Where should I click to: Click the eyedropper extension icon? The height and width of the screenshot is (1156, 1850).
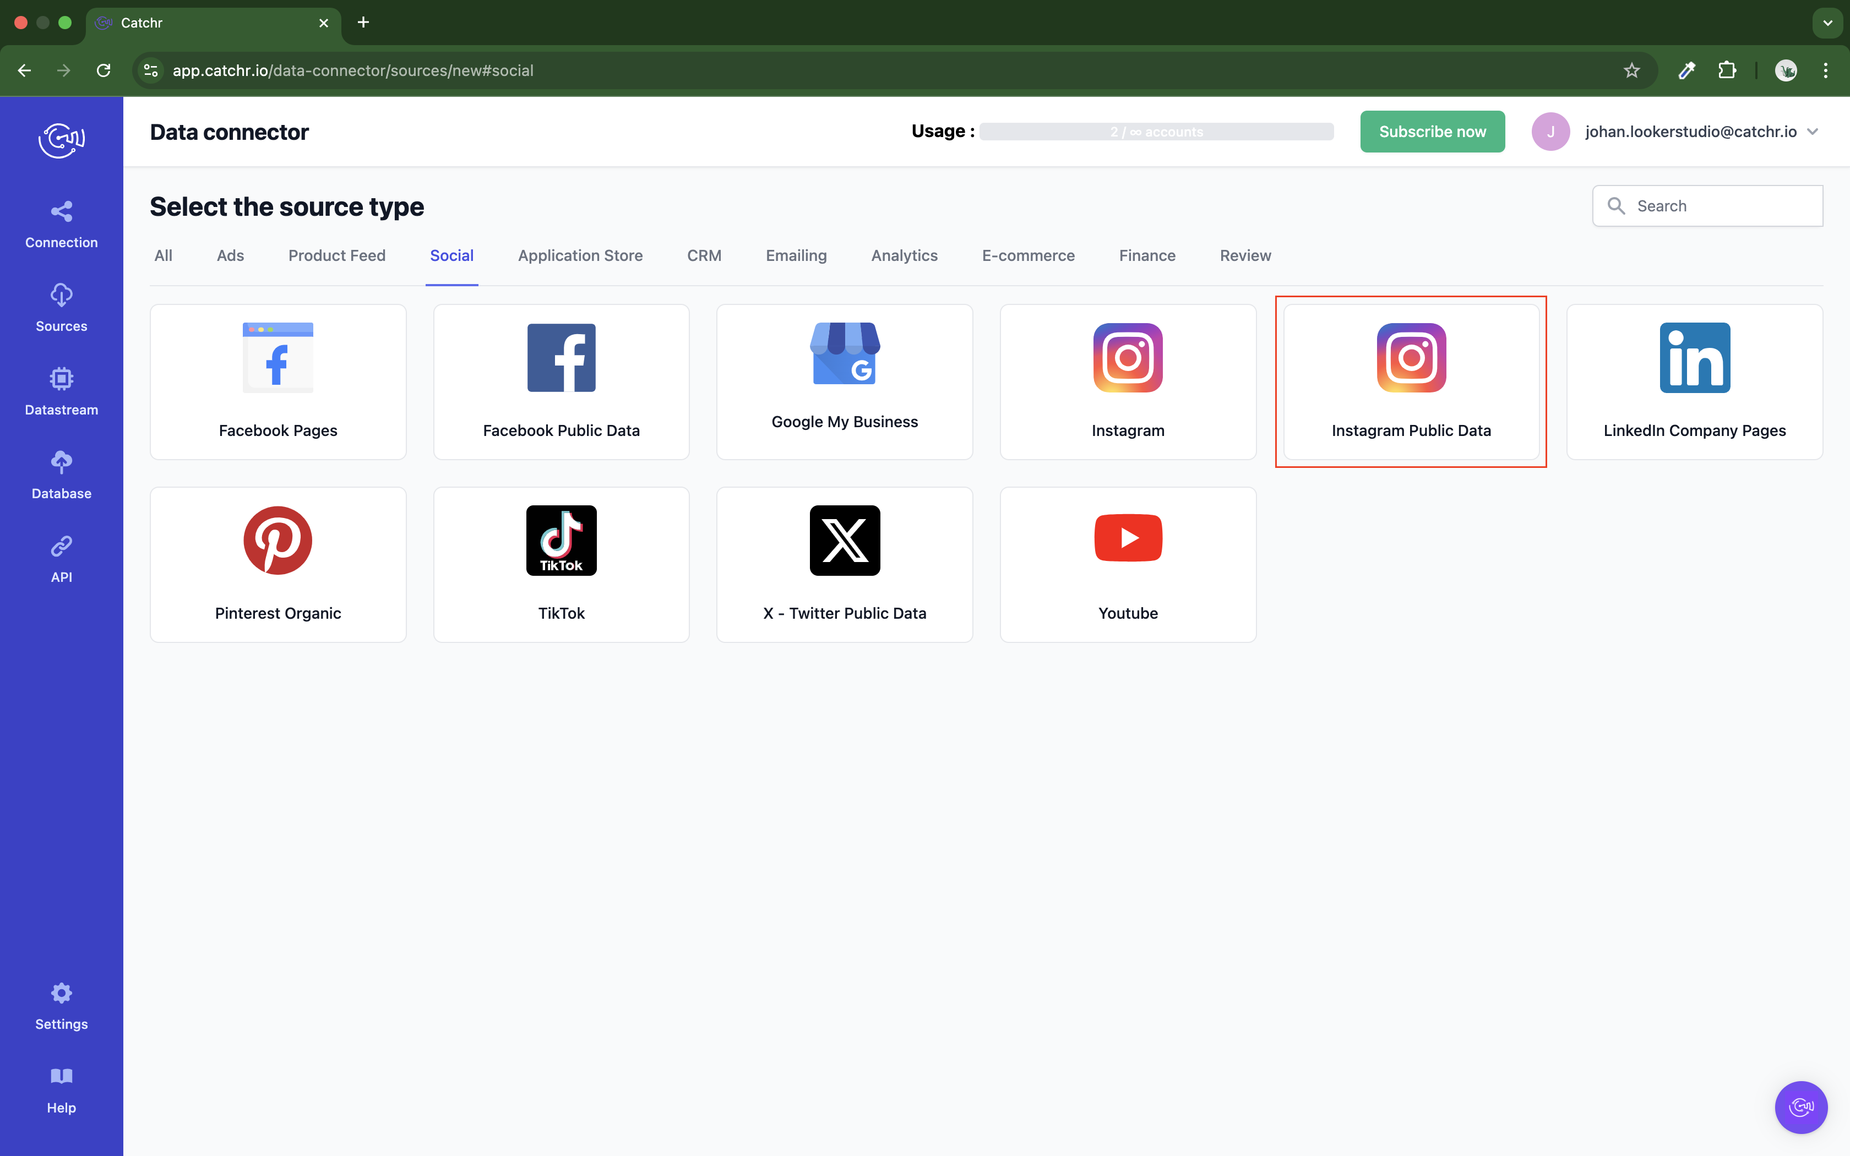[x=1686, y=70]
